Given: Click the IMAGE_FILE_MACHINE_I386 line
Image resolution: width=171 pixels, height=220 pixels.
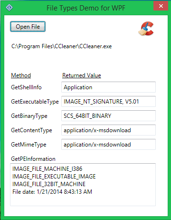Looking at the screenshot, I should tap(47, 169).
